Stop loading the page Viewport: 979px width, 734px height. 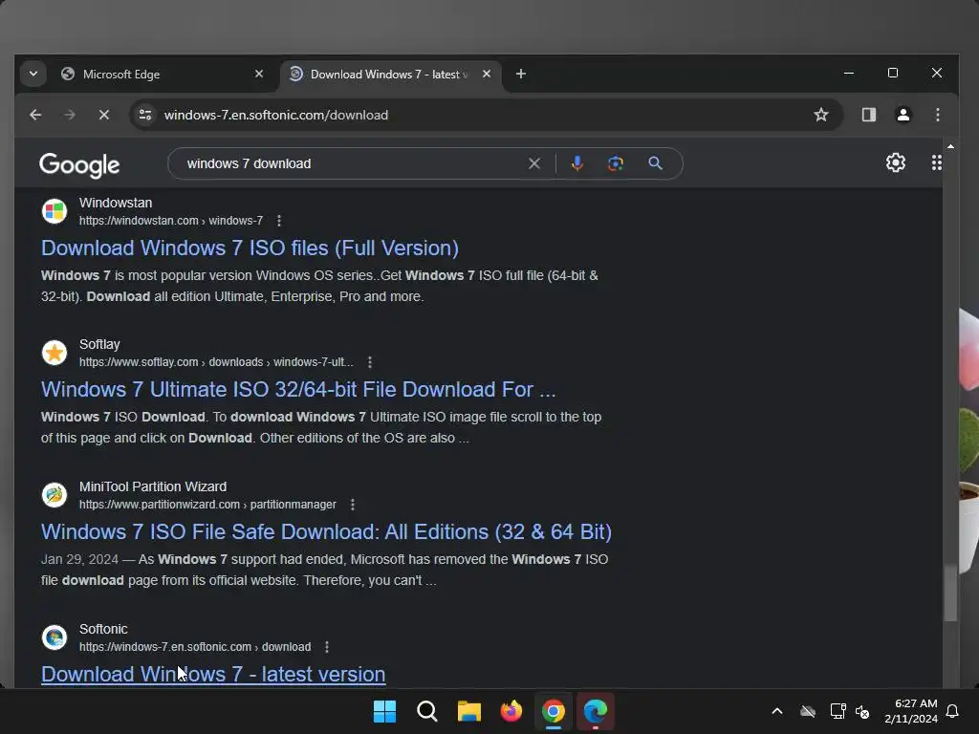(104, 115)
